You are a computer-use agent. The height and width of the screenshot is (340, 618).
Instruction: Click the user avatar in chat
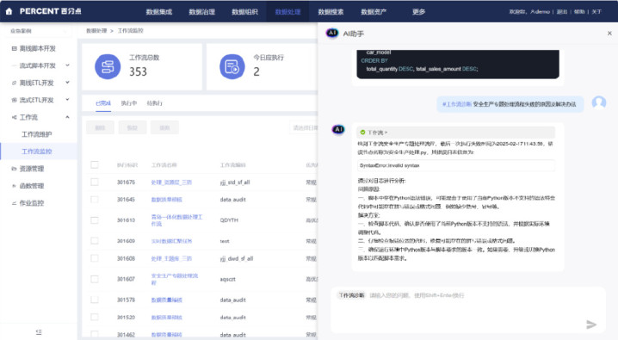click(599, 102)
